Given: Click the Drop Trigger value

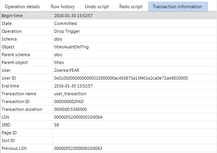Looking at the screenshot, I should pyautogui.click(x=67, y=31).
